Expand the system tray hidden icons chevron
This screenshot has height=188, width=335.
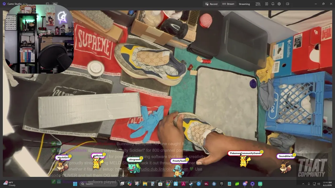(x=303, y=184)
